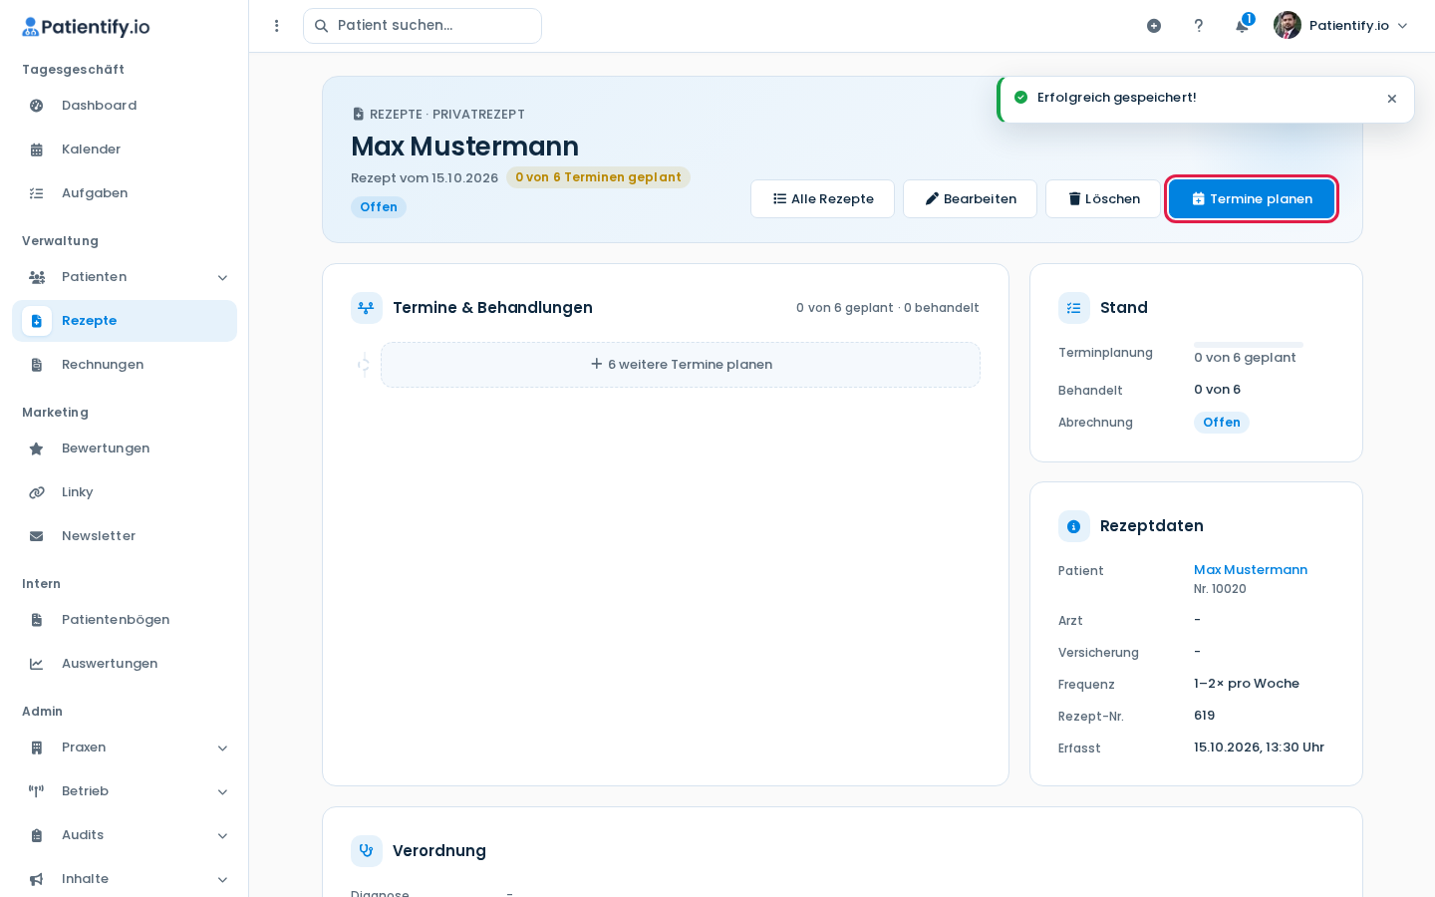This screenshot has width=1435, height=897.
Task: Click the Aufgaben checklist icon
Action: (x=37, y=193)
